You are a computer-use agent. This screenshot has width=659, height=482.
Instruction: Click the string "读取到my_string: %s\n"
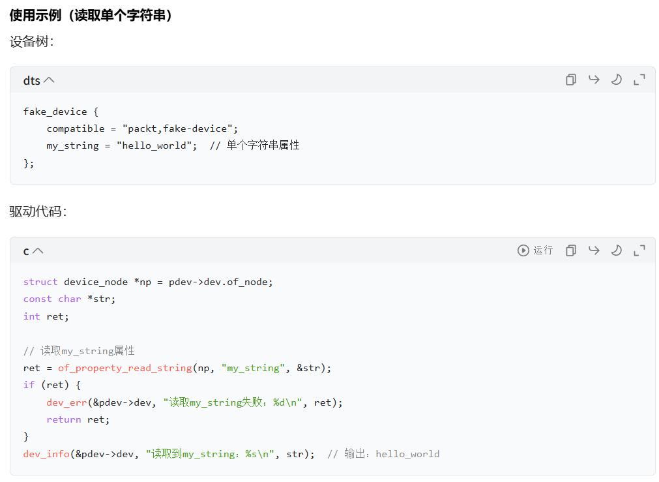click(210, 454)
